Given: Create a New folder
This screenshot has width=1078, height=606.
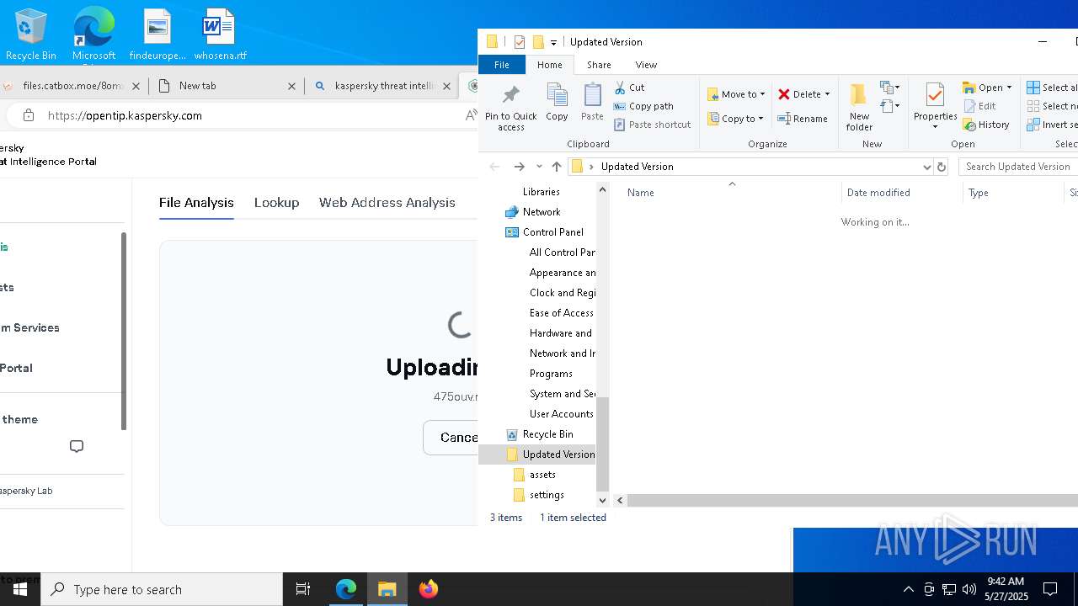Looking at the screenshot, I should (859, 107).
